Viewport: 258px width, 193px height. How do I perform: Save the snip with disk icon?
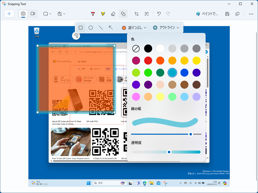227,14
